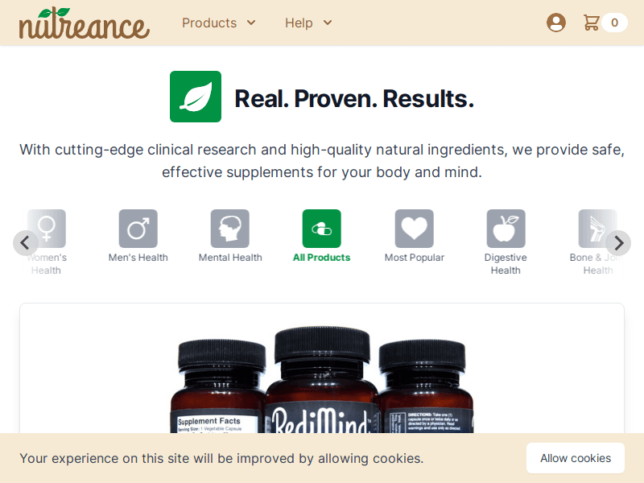
Task: Choose the All Products pill icon
Action: pos(321,229)
